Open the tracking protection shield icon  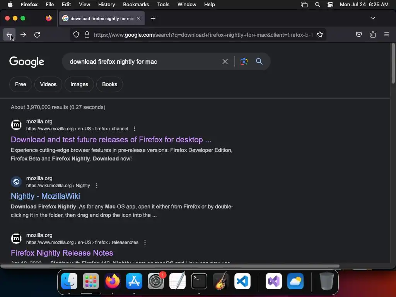click(x=76, y=34)
